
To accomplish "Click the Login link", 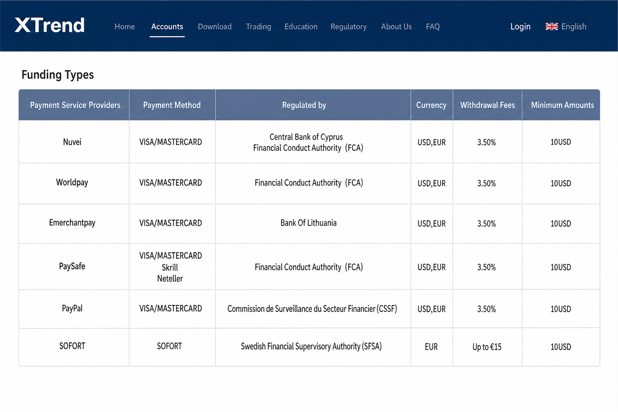I will coord(520,27).
